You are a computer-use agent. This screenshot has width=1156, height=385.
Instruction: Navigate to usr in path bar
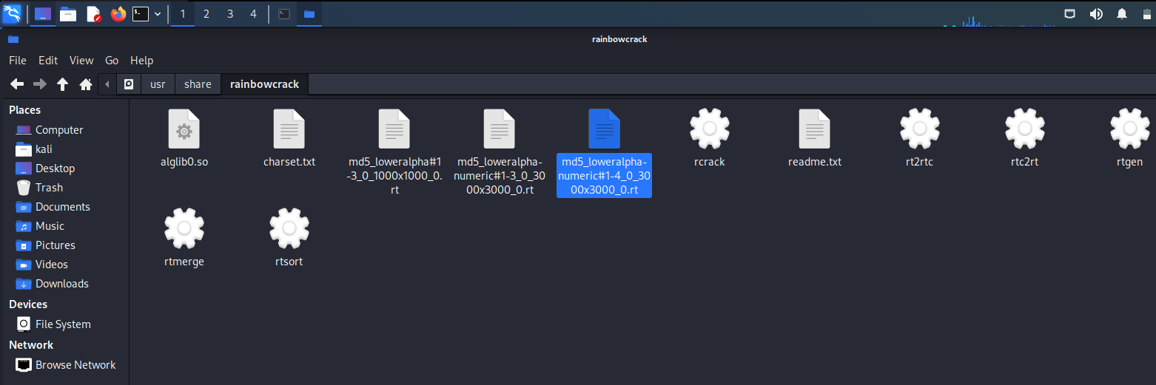tap(158, 84)
